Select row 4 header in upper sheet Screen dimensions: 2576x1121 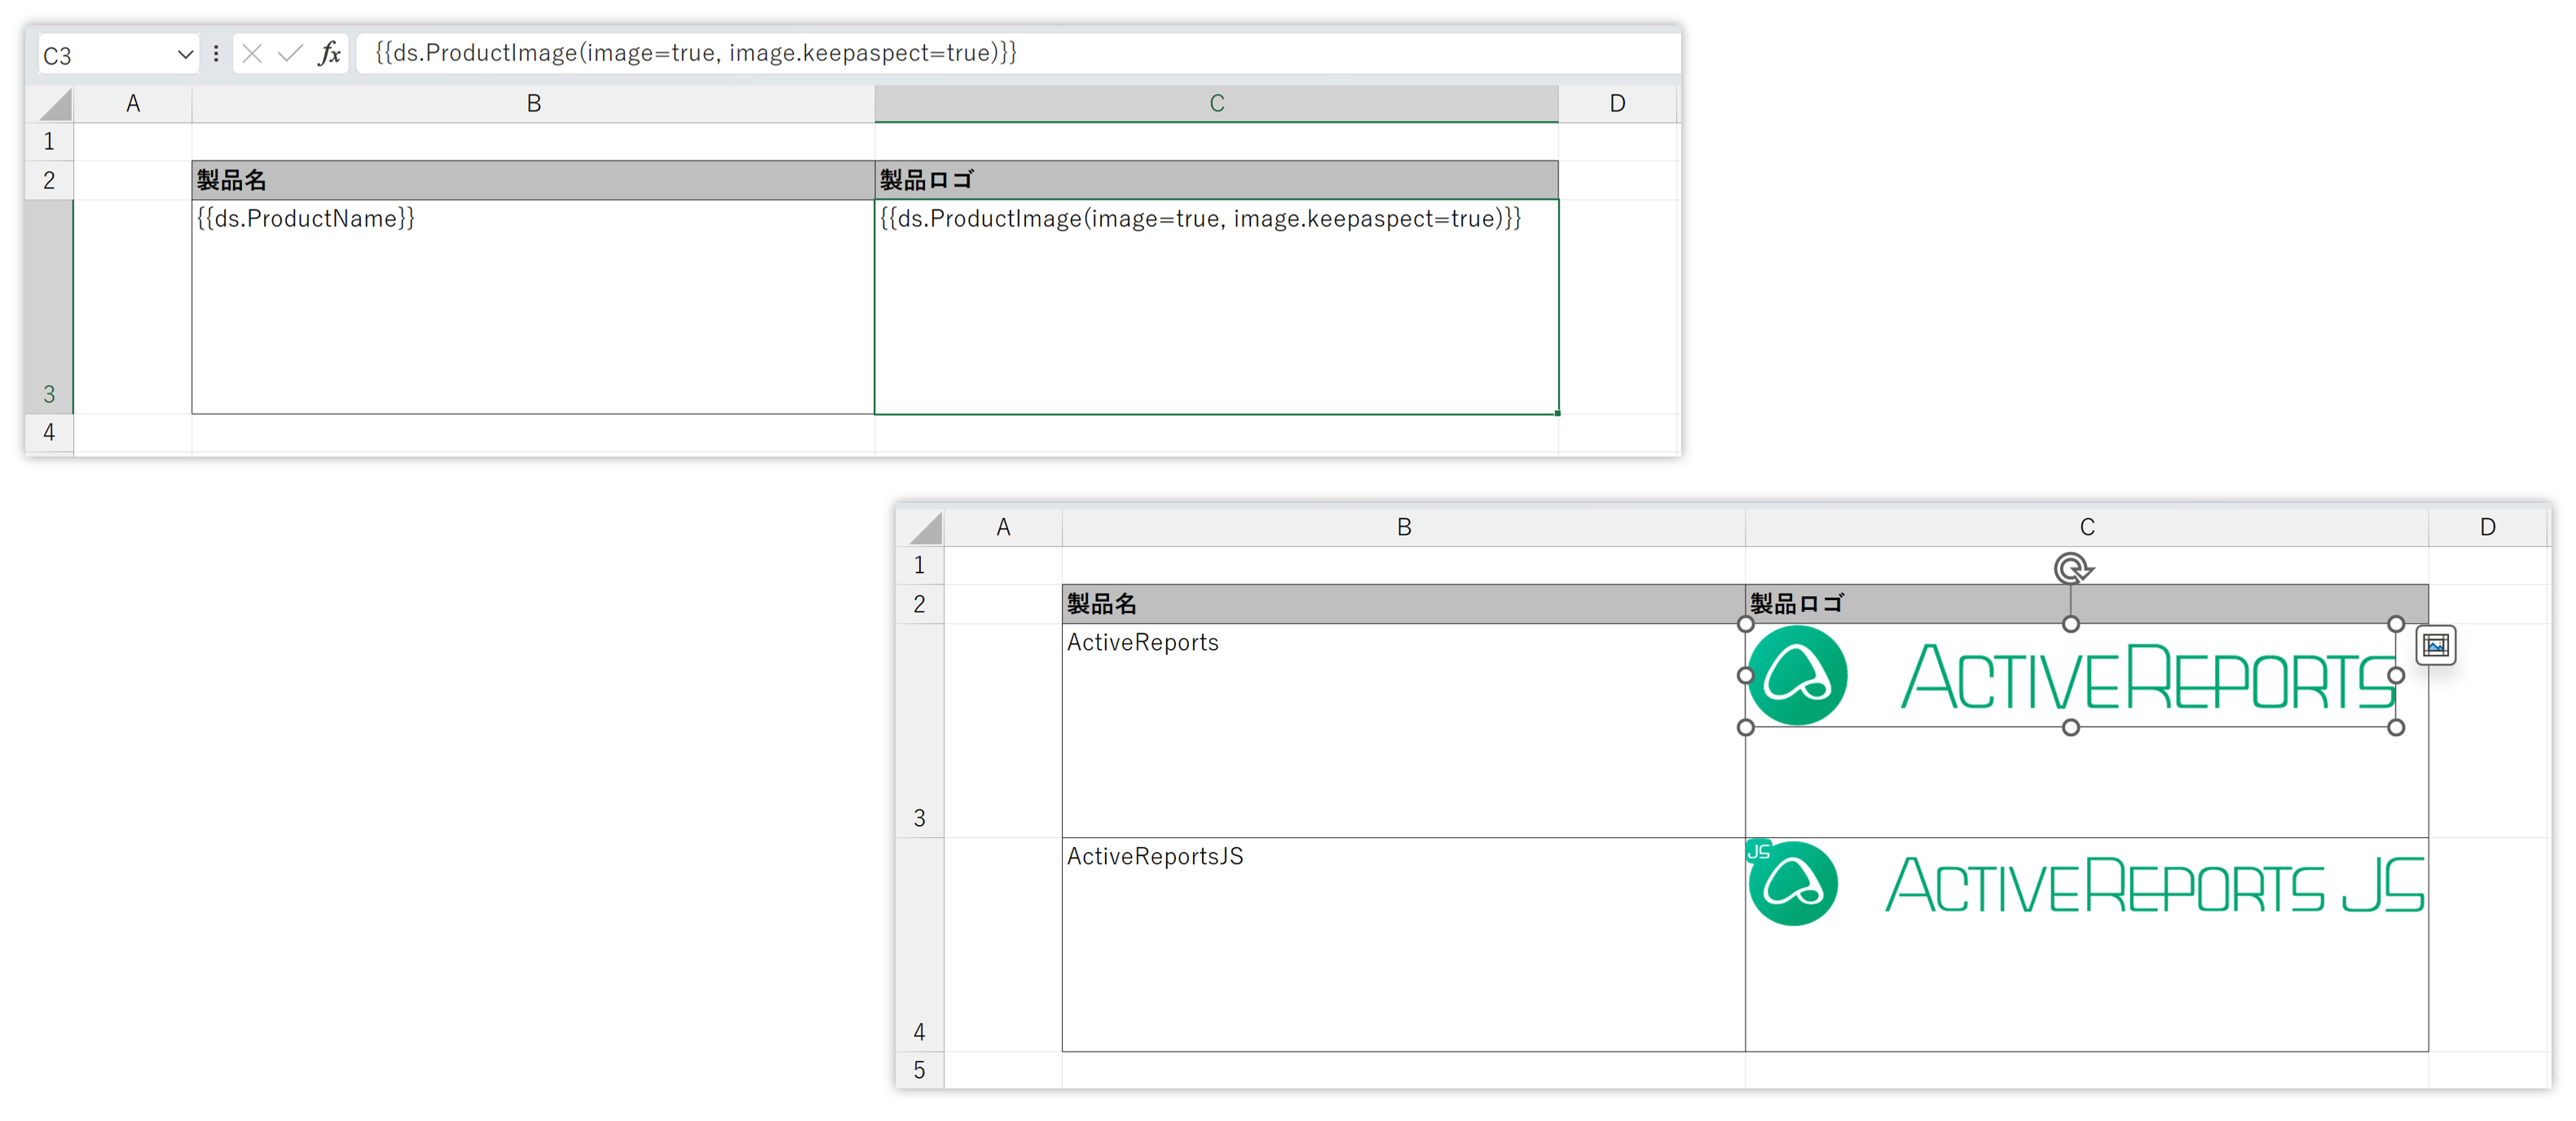(49, 433)
